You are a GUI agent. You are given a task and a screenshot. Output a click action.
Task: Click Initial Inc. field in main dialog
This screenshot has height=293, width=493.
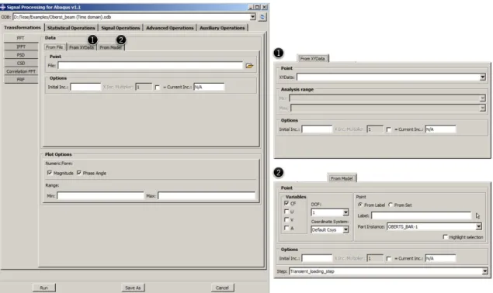point(85,87)
